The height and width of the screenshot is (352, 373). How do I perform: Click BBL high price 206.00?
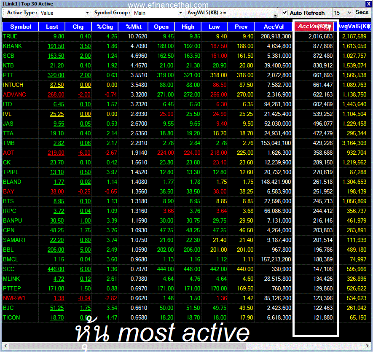pos(192,250)
